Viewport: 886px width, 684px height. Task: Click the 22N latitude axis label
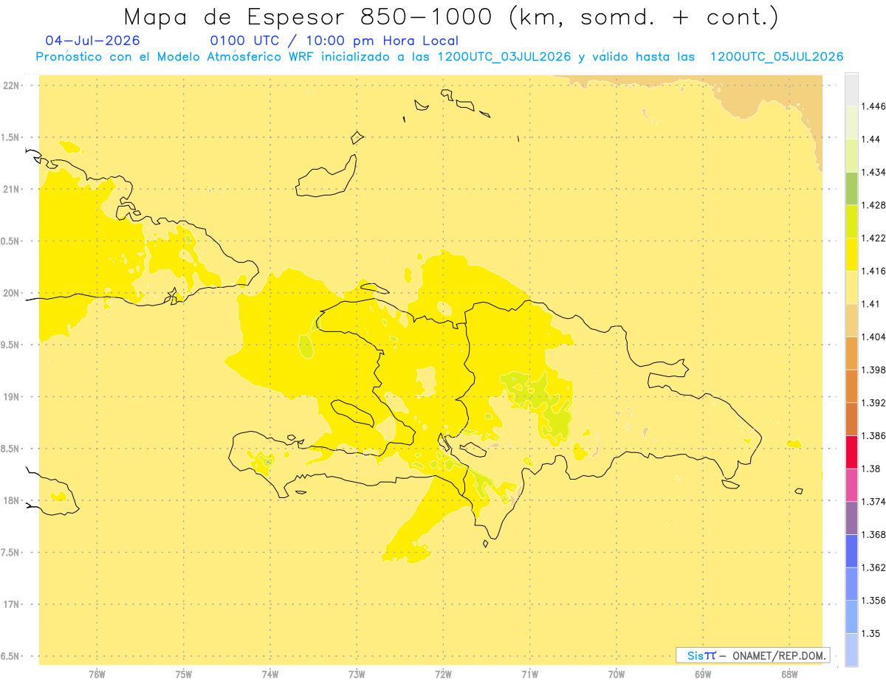(11, 85)
